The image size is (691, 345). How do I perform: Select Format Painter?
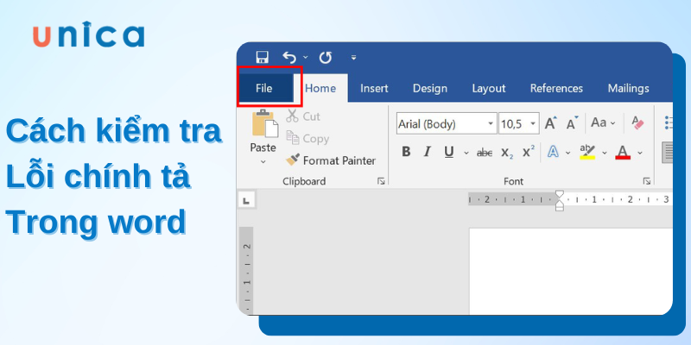pyautogui.click(x=331, y=160)
